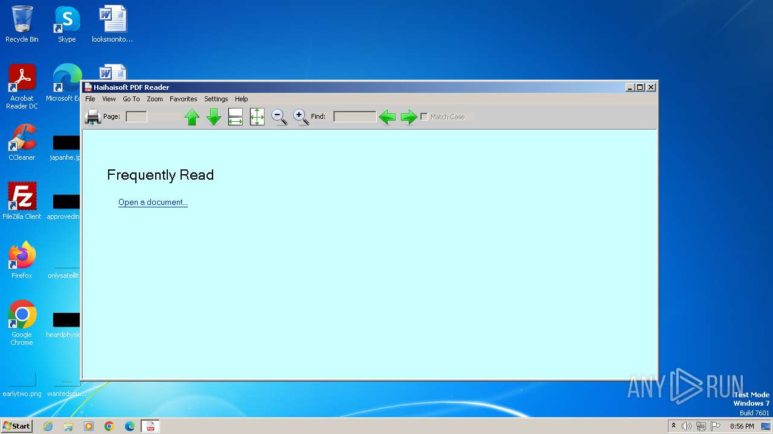Select the Firefox desktop icon
The width and height of the screenshot is (773, 434).
pyautogui.click(x=22, y=260)
